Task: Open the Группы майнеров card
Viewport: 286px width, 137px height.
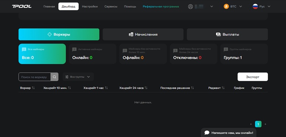Action: click(244, 54)
